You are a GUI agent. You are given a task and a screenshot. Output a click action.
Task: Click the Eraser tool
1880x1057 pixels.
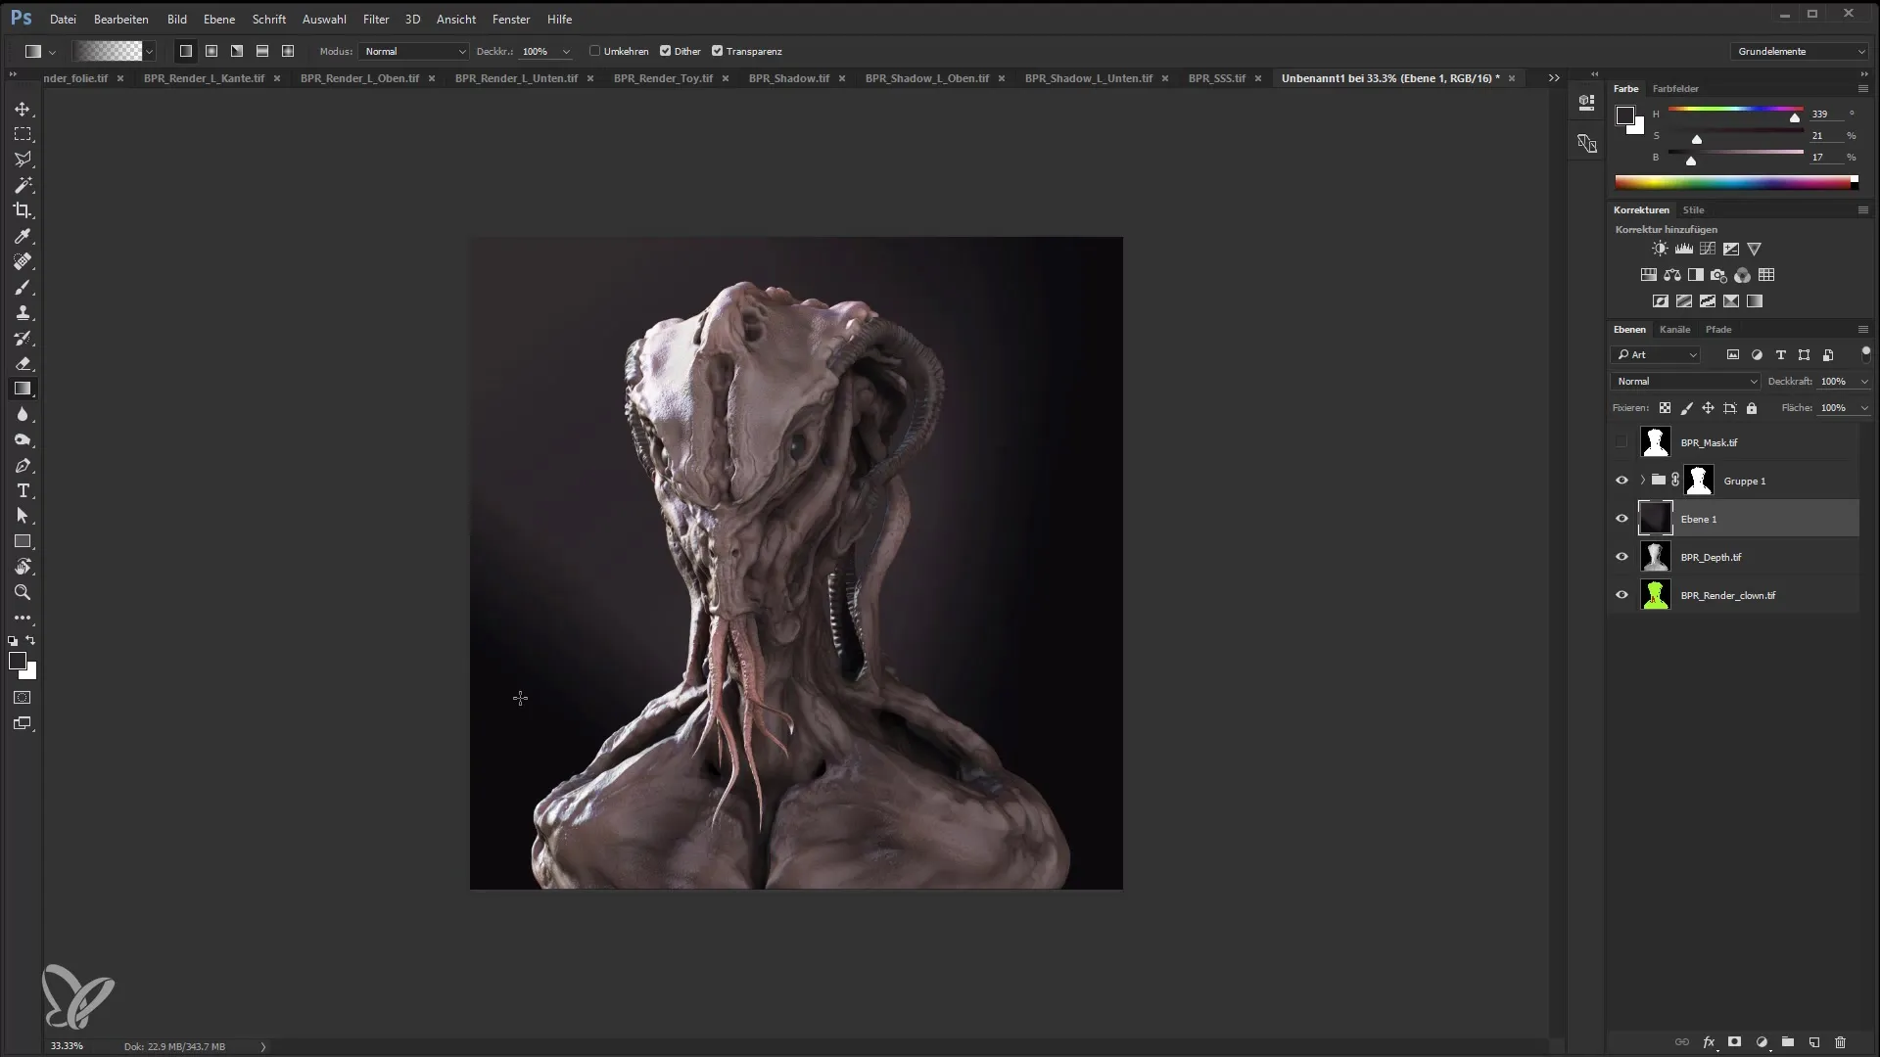tap(23, 364)
